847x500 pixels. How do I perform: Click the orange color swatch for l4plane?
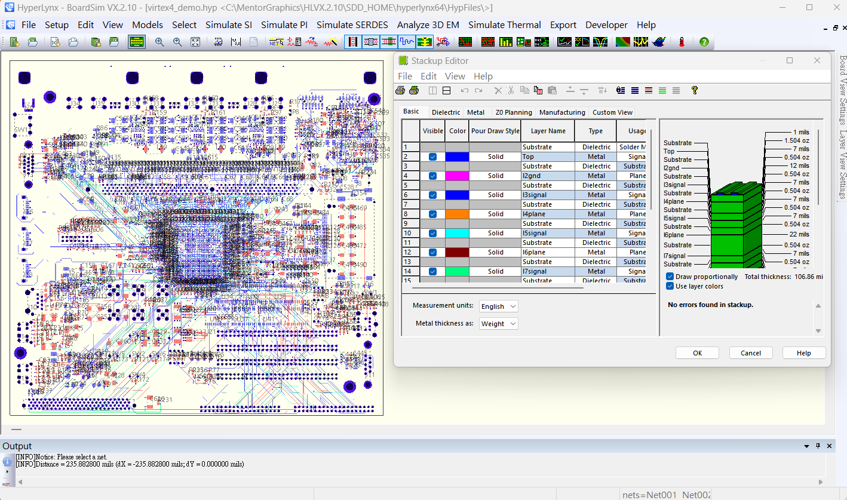(x=457, y=214)
